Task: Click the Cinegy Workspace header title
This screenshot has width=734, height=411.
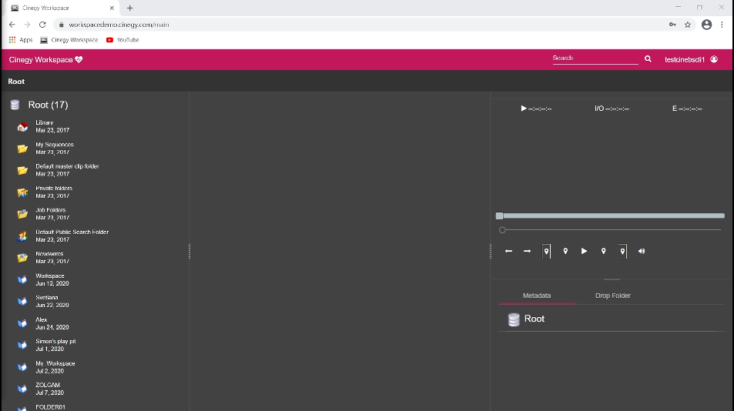Action: [x=41, y=59]
